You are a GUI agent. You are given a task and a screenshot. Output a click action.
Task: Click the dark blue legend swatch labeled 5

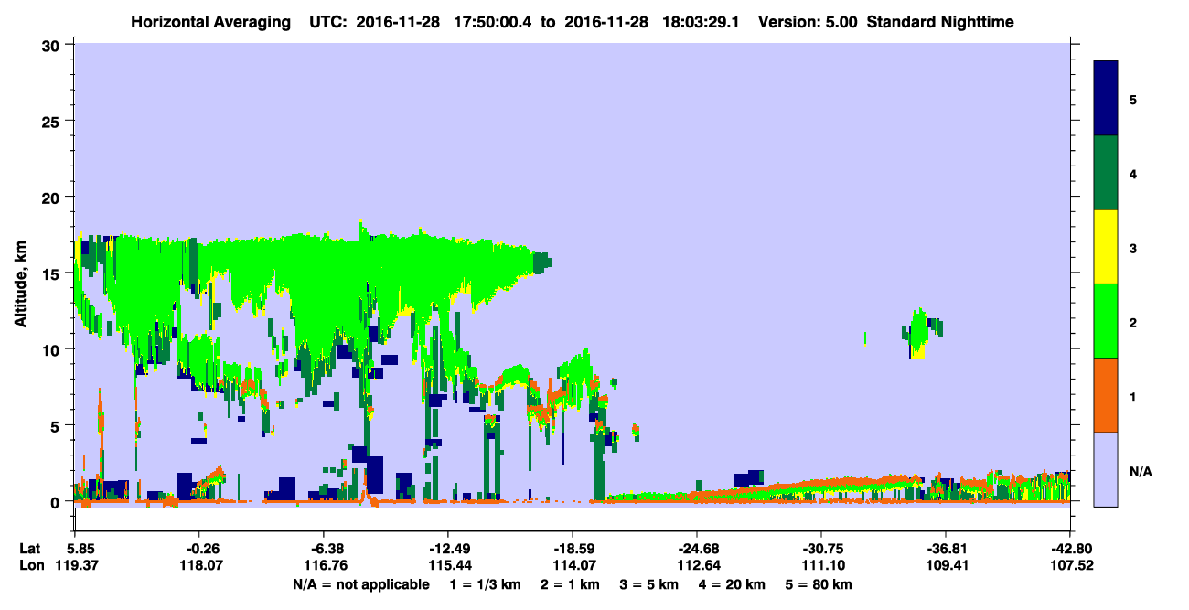pos(1106,99)
